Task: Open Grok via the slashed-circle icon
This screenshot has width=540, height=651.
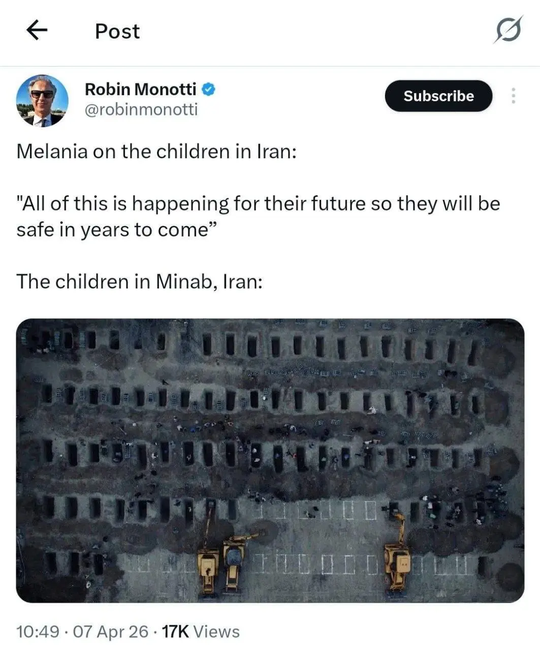Action: click(x=508, y=31)
